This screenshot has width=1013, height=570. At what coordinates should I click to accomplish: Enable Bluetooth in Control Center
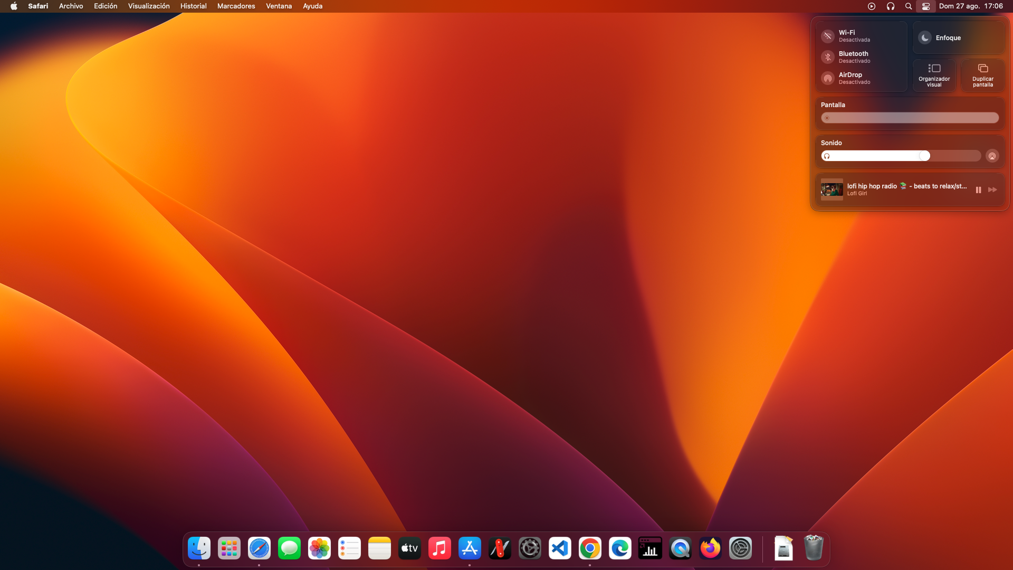(828, 57)
